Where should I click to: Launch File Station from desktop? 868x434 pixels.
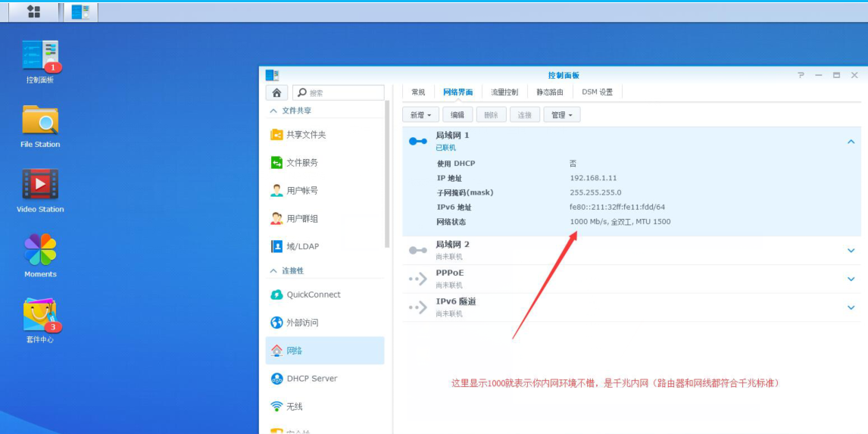click(x=40, y=121)
